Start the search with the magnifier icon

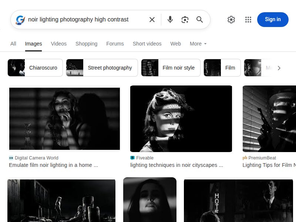200,20
